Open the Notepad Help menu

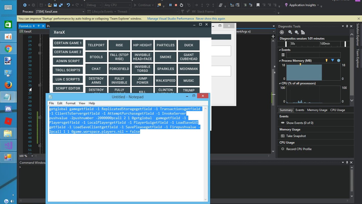pyautogui.click(x=92, y=103)
